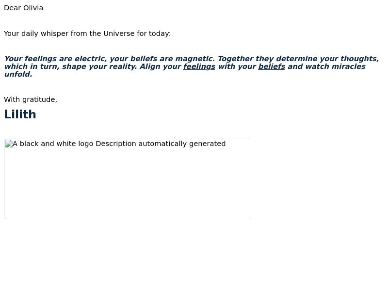388x291 pixels.
Task: Click the word 'unfold.' ending the quote
Action: (x=18, y=74)
